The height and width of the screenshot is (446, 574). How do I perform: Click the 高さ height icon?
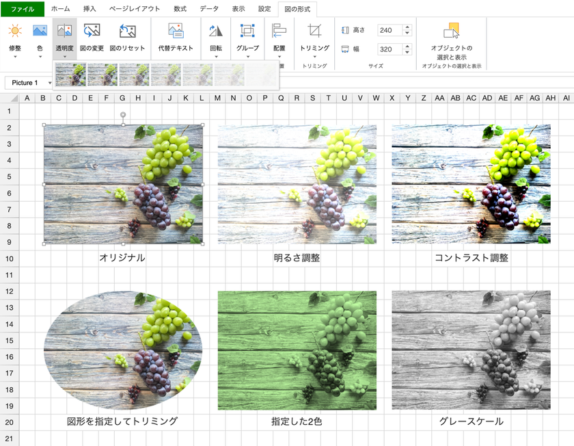345,30
